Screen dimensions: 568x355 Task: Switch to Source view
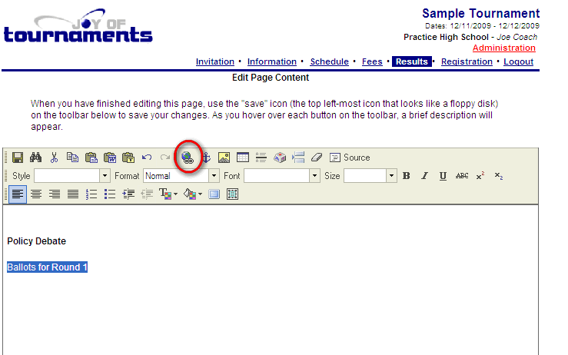tap(350, 158)
